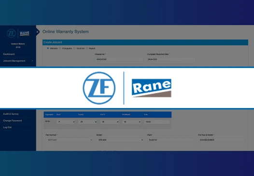This screenshot has height=176, width=254.
Task: Select the Good will radio option
Action: (74, 48)
